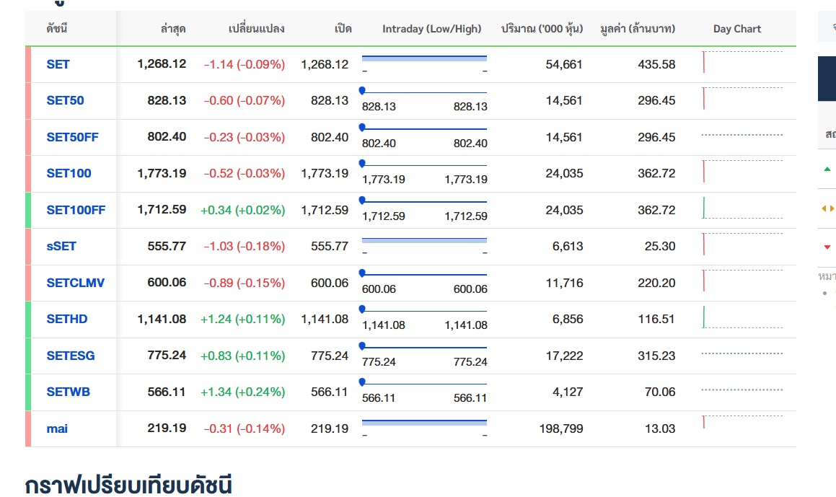Click the Day Chart column header

736,29
